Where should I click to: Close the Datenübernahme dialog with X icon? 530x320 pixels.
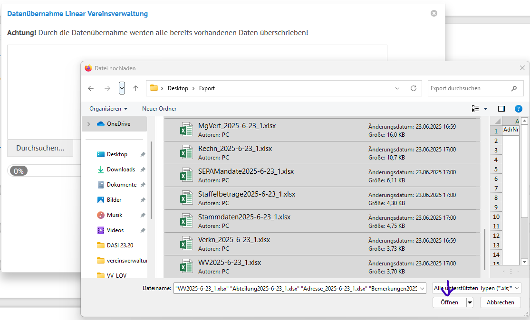point(434,13)
